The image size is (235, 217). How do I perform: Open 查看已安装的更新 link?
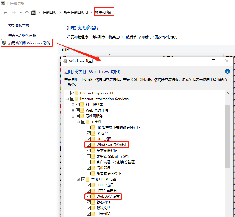[x=22, y=36]
